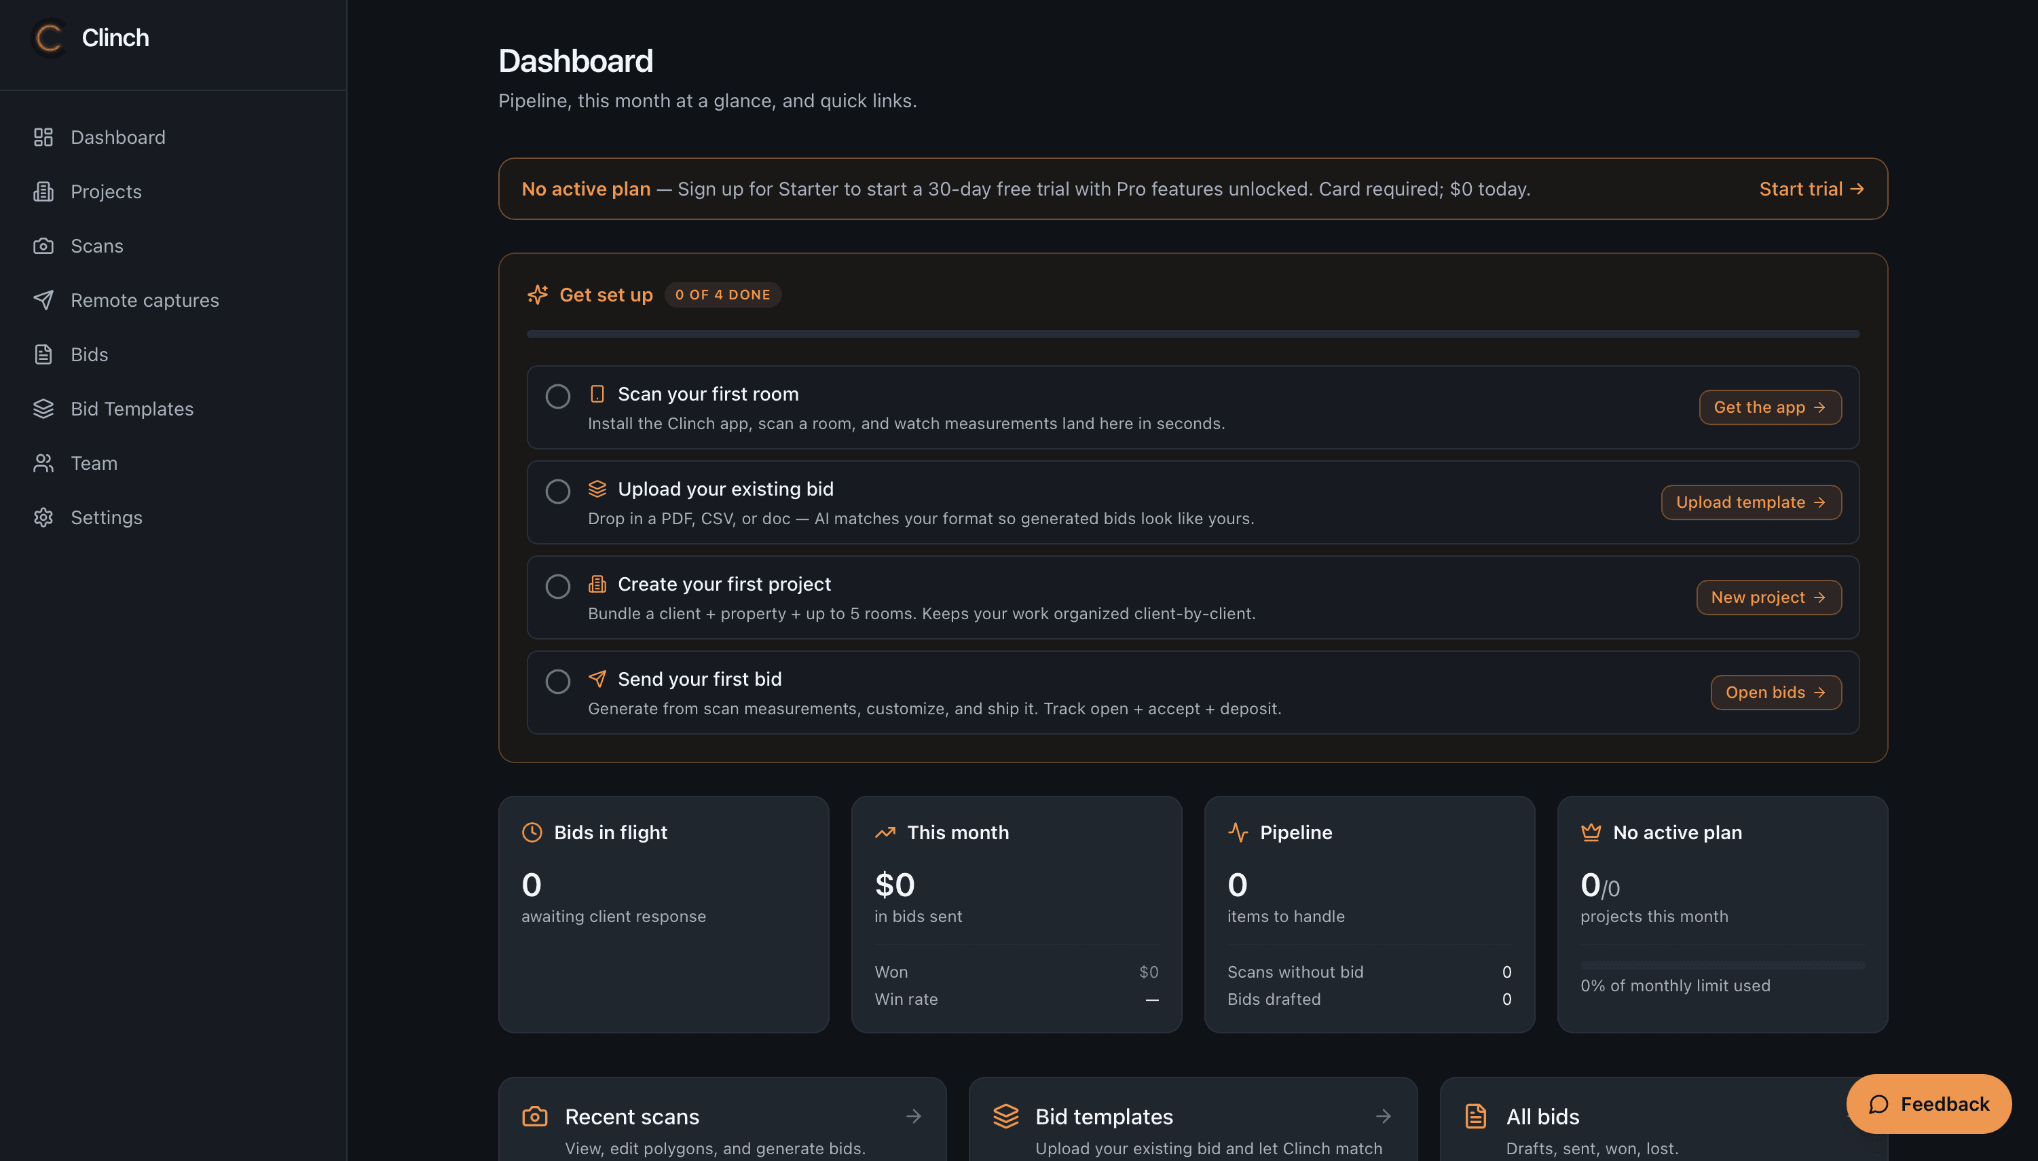This screenshot has width=2038, height=1161.
Task: Click the document icon on All bids card
Action: tap(1476, 1116)
